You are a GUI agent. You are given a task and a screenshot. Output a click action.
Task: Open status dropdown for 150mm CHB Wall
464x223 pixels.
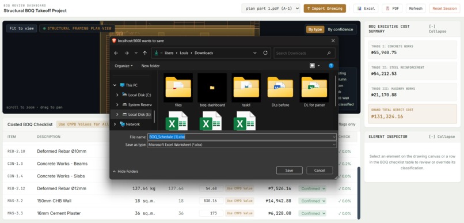312,201
